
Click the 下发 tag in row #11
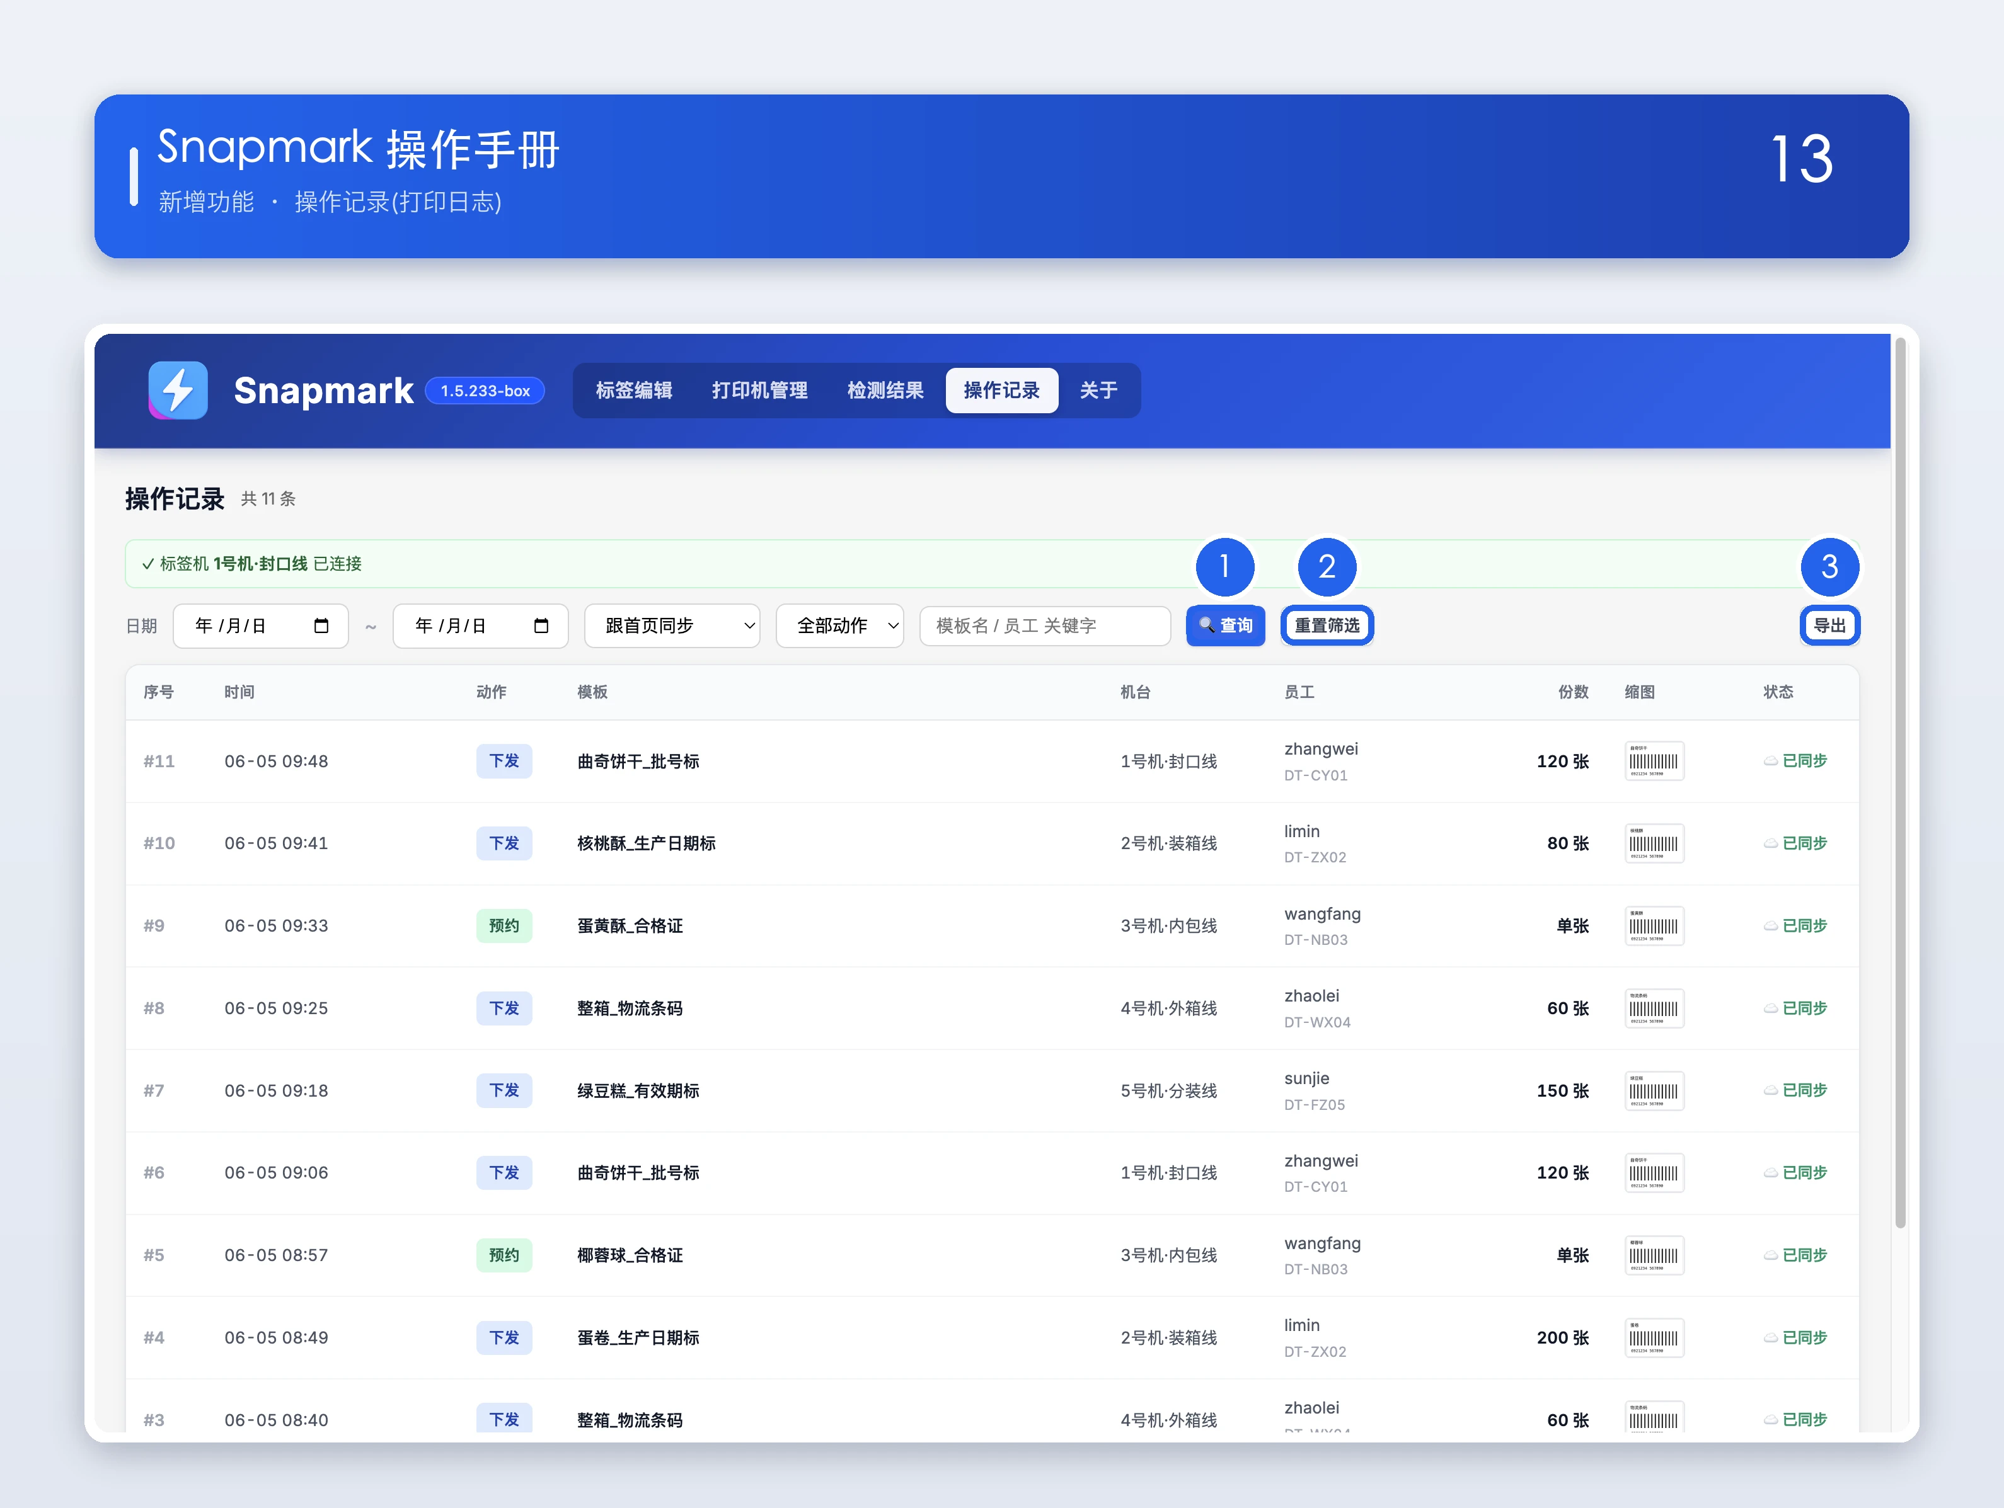tap(504, 761)
